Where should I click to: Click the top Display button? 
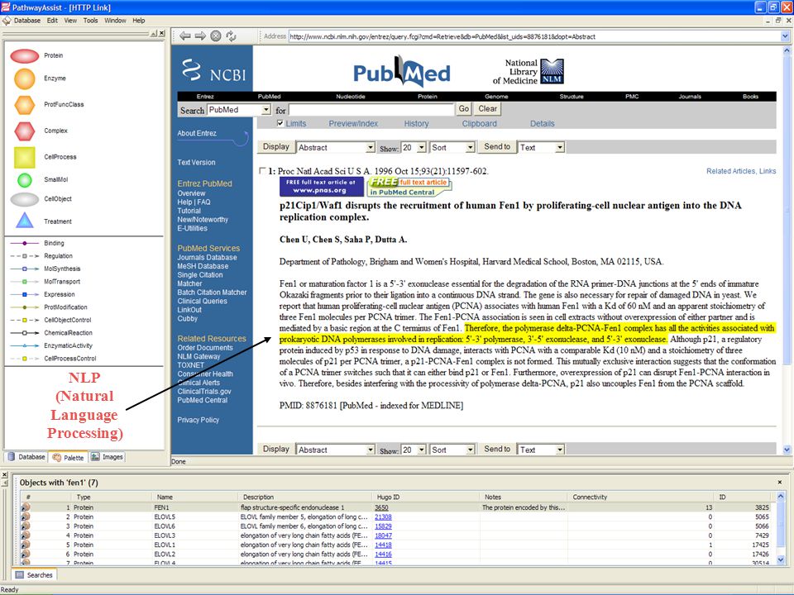(x=276, y=147)
